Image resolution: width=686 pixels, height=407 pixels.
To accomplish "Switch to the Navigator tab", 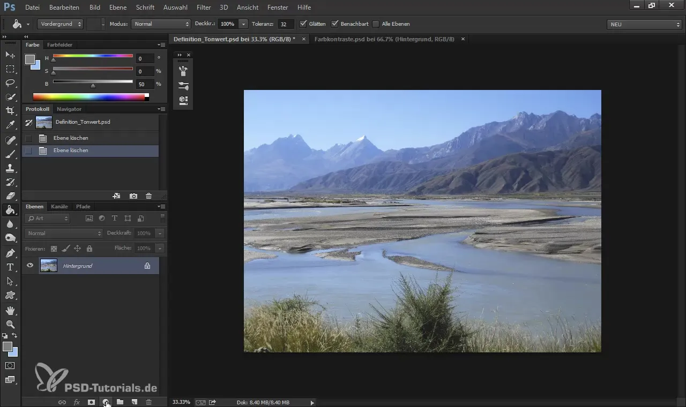I will pyautogui.click(x=69, y=109).
